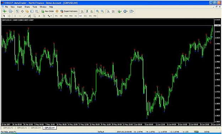This screenshot has width=222, height=134.
Task: Open the Data Window crosshair icon
Action: pos(22,11)
